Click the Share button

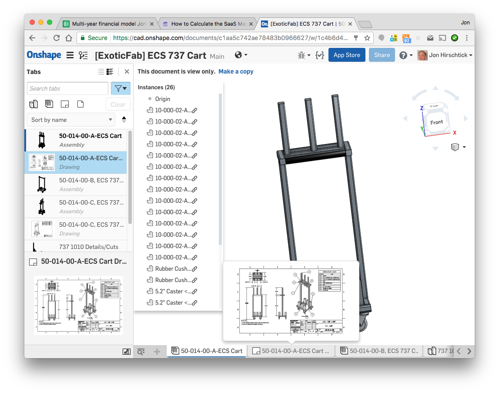[382, 55]
